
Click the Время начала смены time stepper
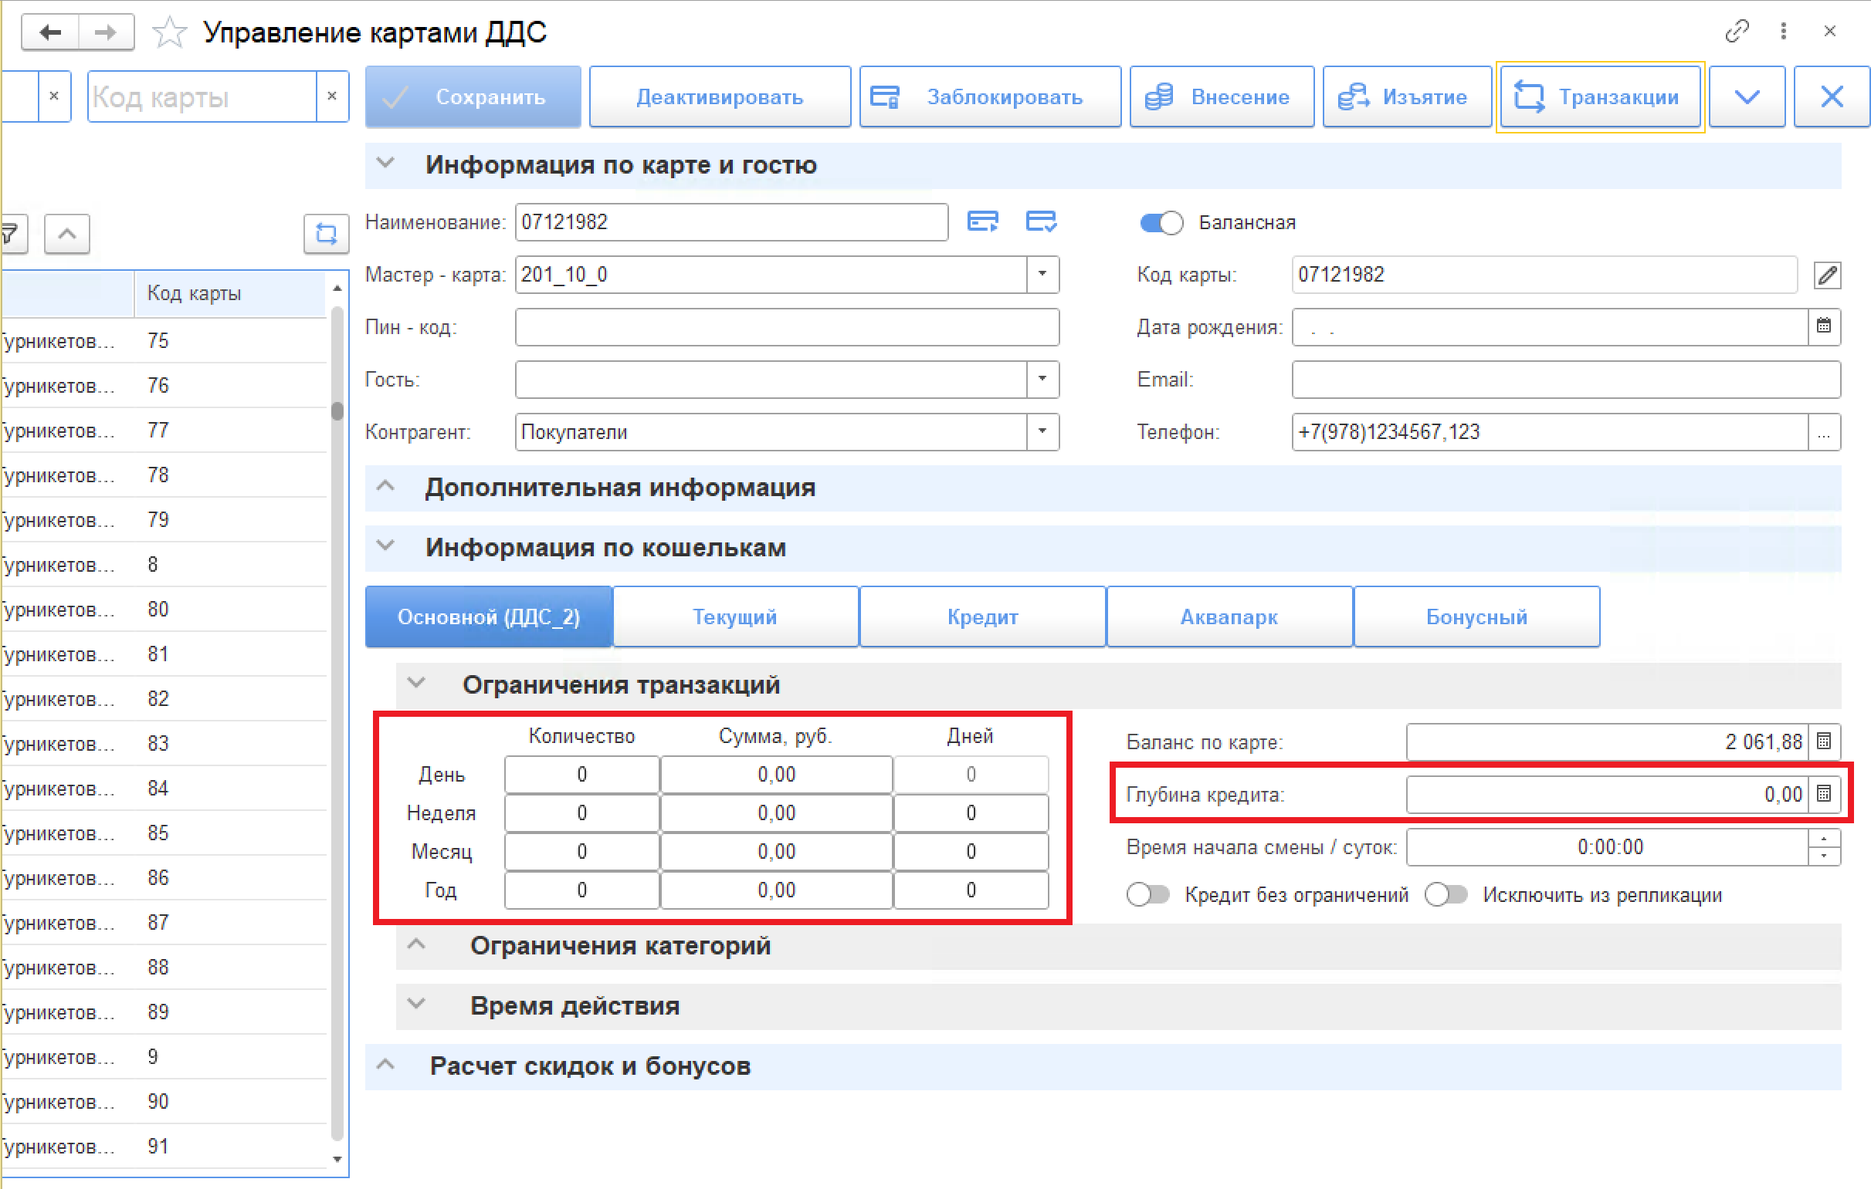click(1824, 846)
